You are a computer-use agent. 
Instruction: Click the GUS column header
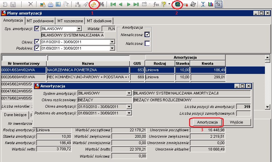coord(137,63)
